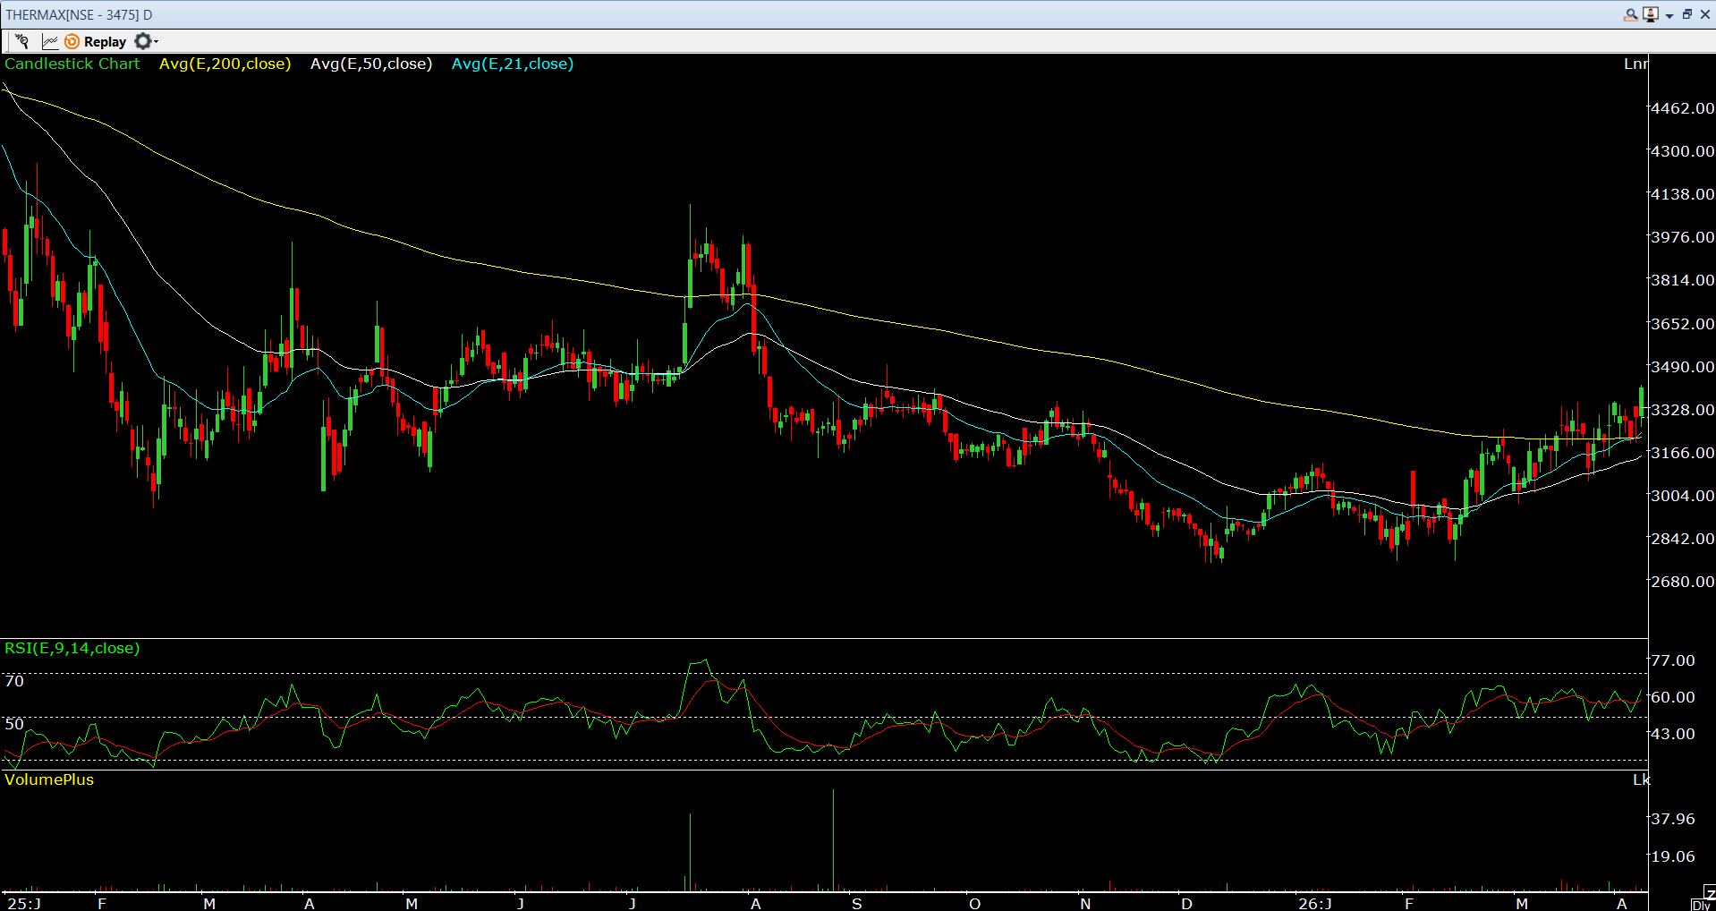
Task: Click the 26:J date axis label
Action: pos(1314,903)
